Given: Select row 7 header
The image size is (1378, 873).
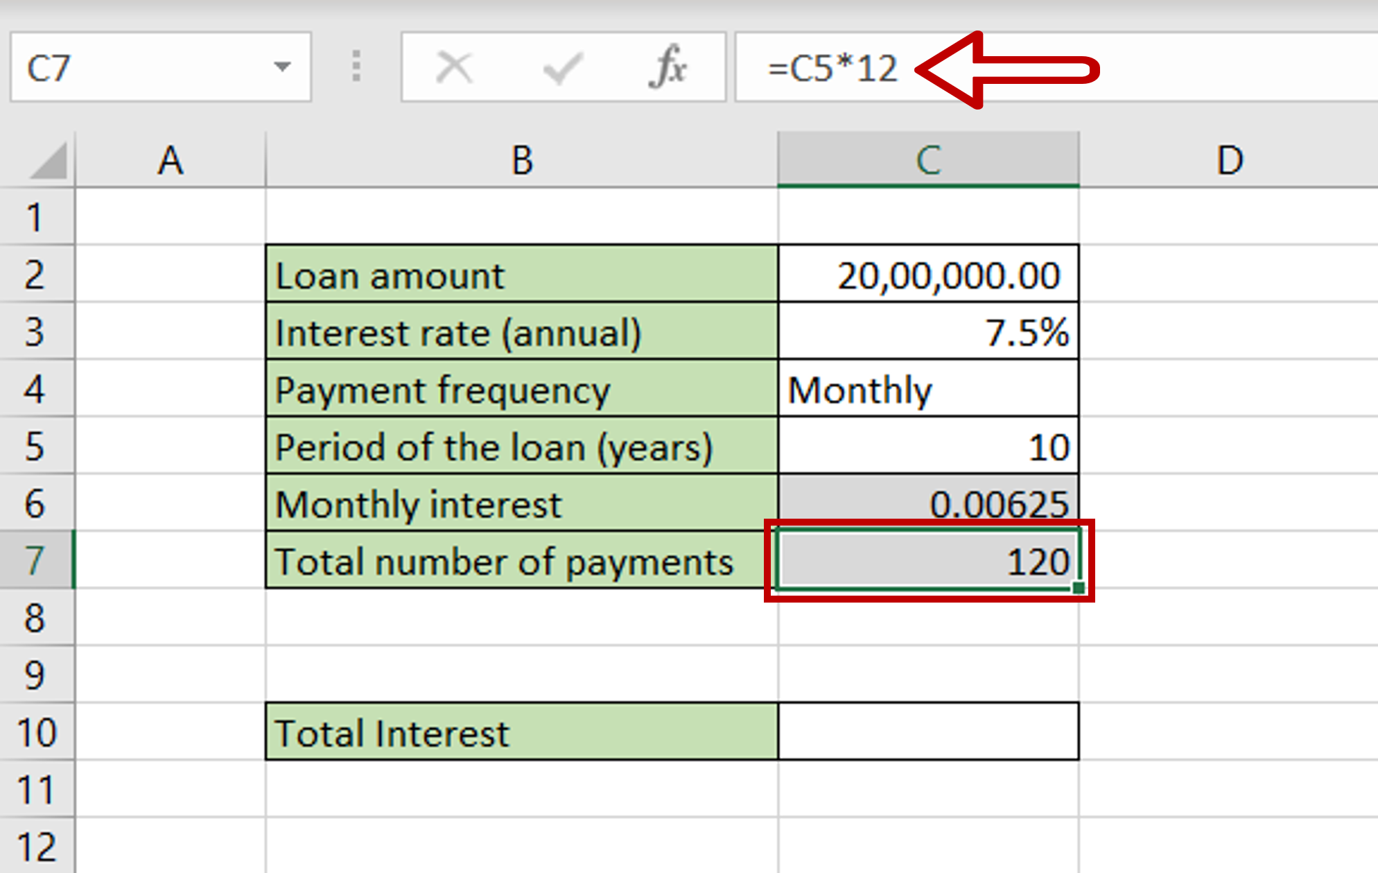Looking at the screenshot, I should click(x=37, y=560).
